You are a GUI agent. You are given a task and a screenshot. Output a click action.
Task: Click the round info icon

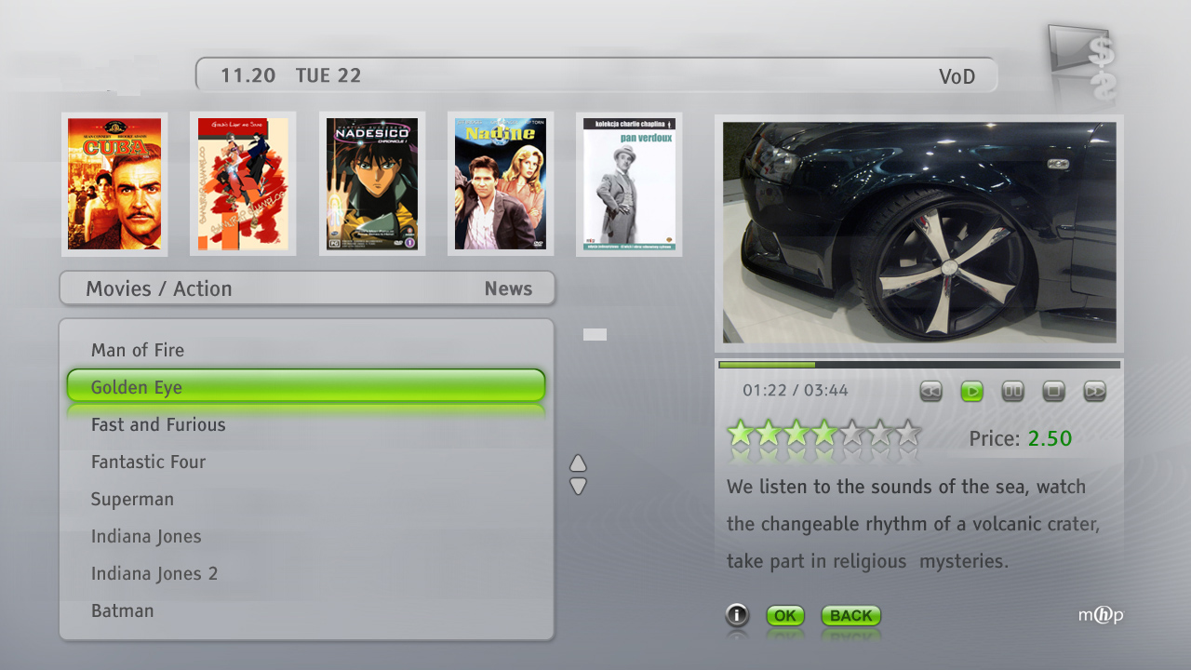coord(737,615)
